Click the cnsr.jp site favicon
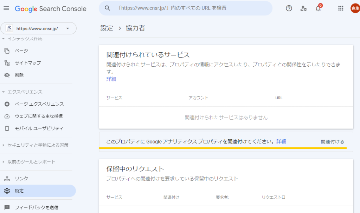The image size is (360, 213). pyautogui.click(x=9, y=28)
